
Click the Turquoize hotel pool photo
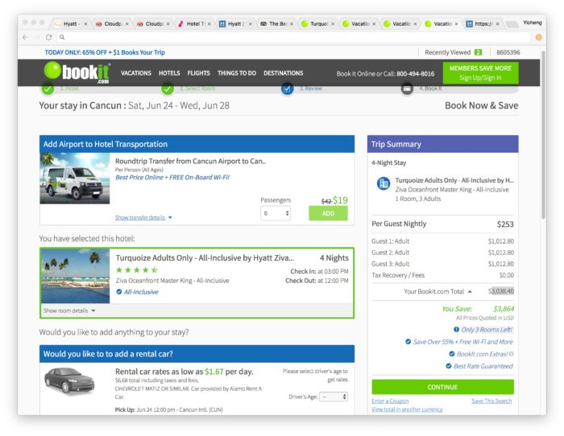click(x=75, y=276)
